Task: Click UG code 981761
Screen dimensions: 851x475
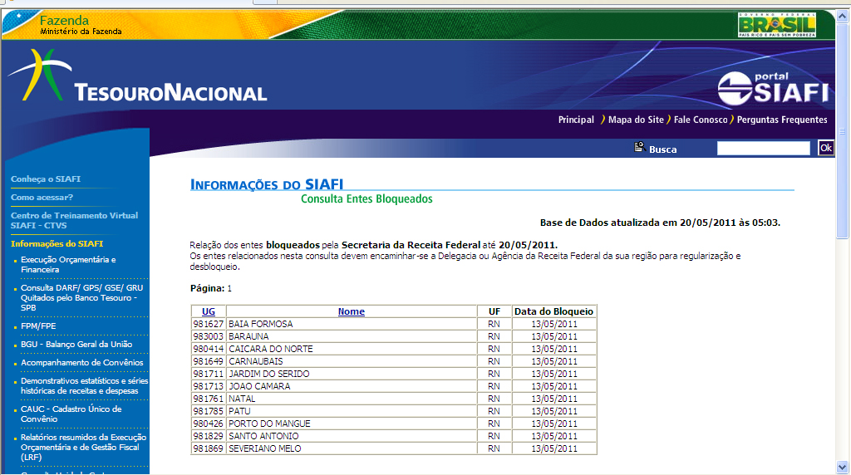Action: [208, 399]
